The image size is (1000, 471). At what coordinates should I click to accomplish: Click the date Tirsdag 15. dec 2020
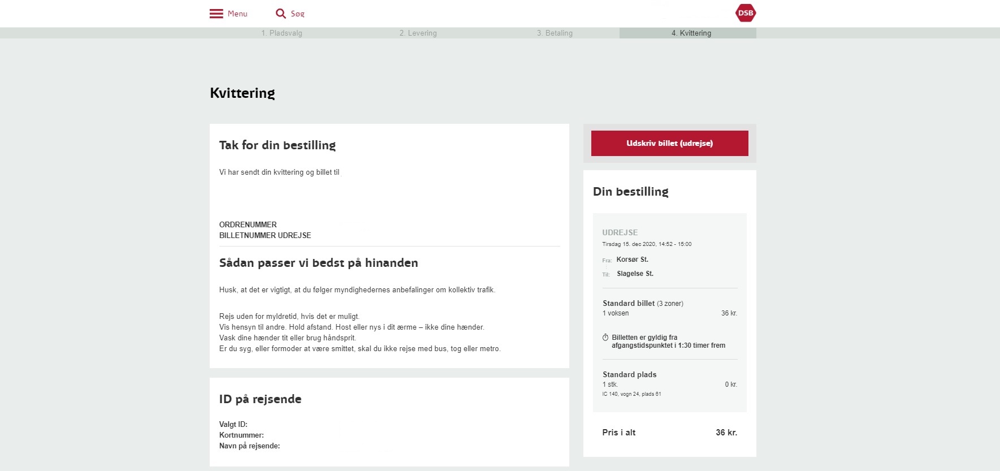(629, 244)
